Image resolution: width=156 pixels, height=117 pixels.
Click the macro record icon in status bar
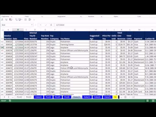click(x=10, y=101)
